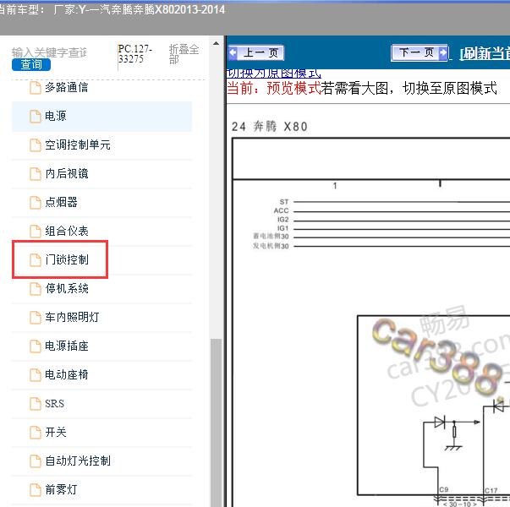The width and height of the screenshot is (510, 507).
Task: Click the 刷新当前 refresh link
Action: click(485, 54)
